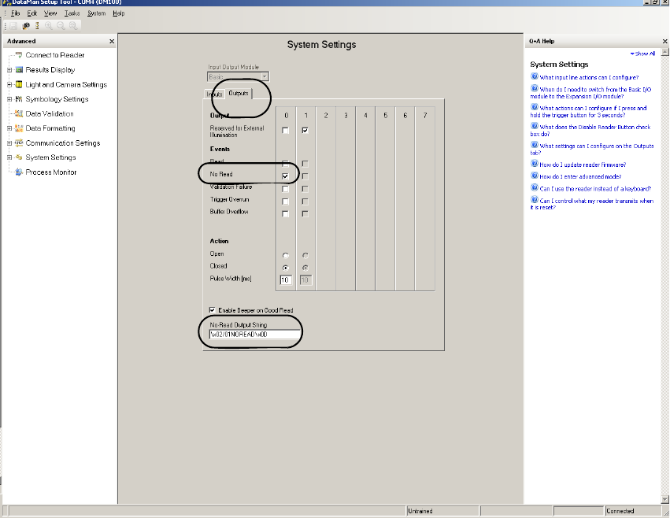
Task: Expand the Symbology Settings tree node
Action: click(9, 99)
